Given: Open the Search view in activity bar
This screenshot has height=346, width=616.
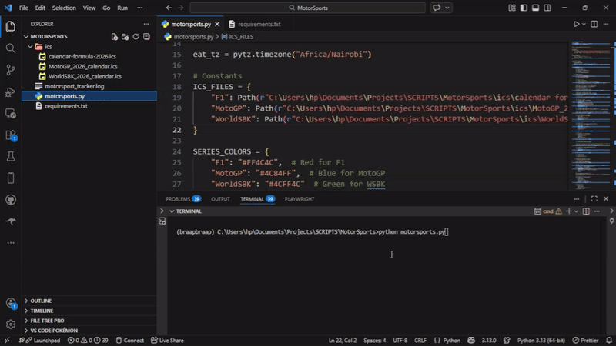Looking at the screenshot, I should pyautogui.click(x=11, y=48).
